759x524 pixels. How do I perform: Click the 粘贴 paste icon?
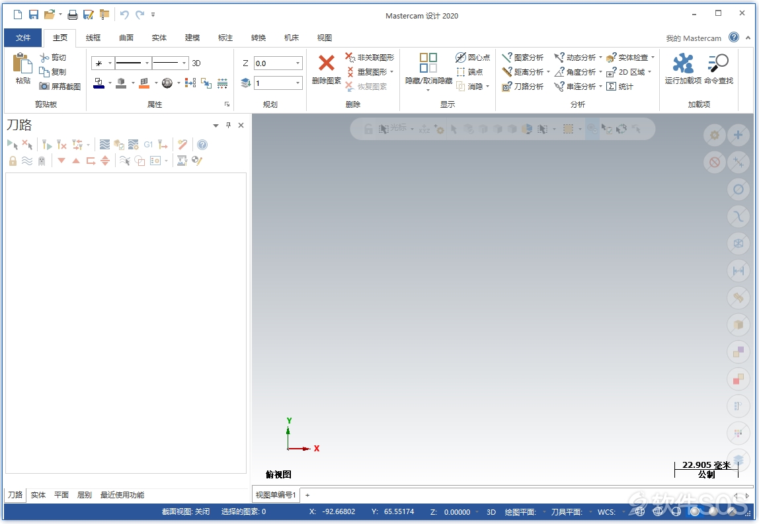tap(22, 63)
